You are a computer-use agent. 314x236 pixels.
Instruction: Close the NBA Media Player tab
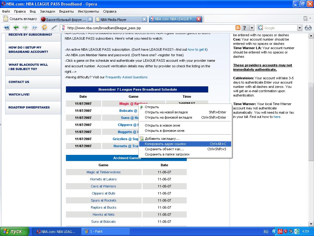[144, 19]
